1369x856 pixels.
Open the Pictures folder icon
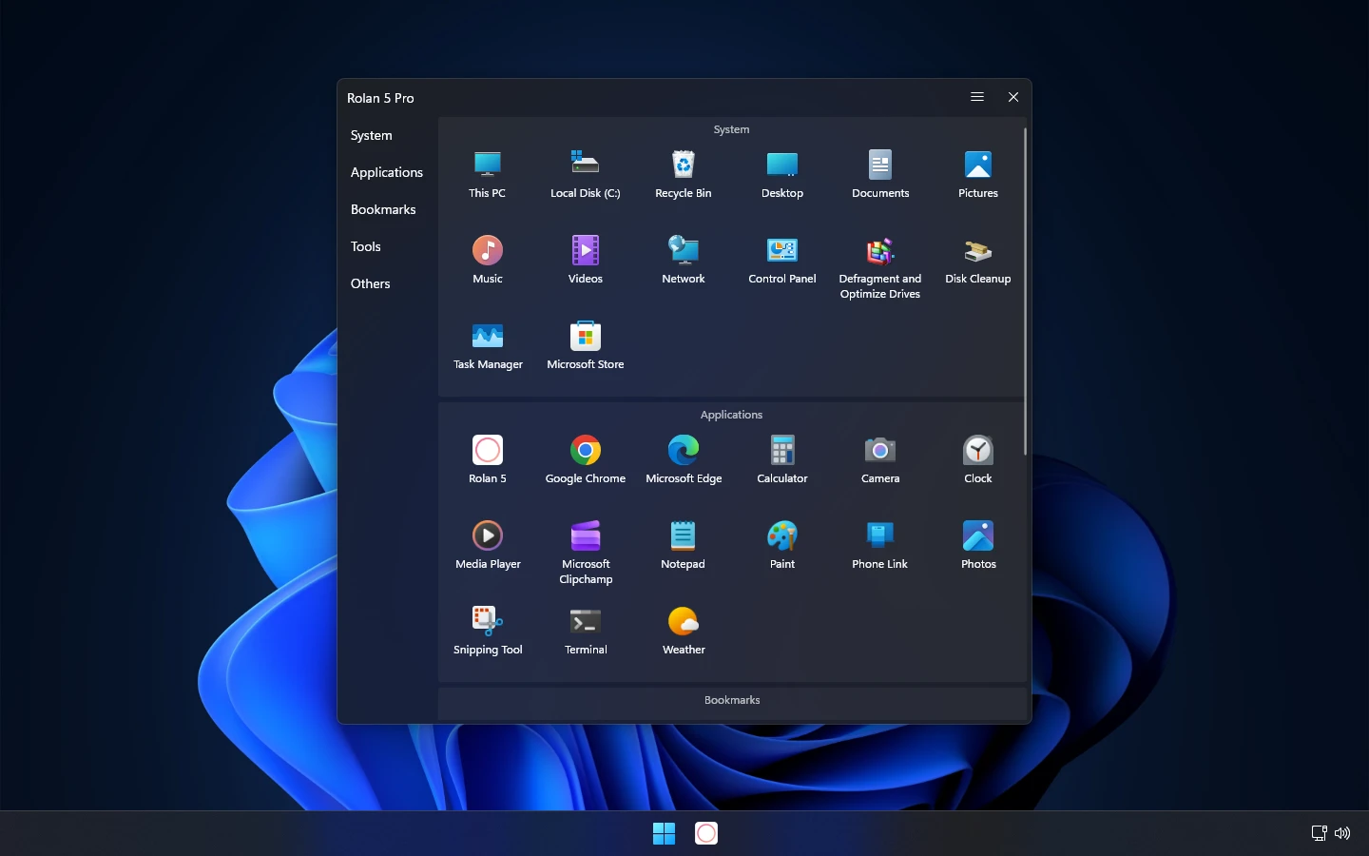click(x=978, y=174)
